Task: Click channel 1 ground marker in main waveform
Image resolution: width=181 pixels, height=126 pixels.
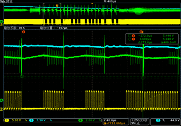Action: click(x=2, y=109)
